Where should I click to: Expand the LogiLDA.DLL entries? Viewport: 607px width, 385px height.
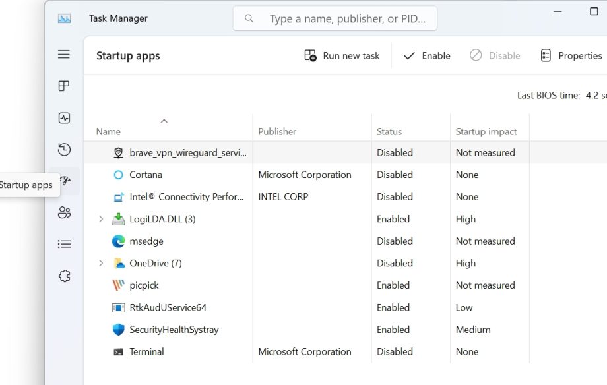[x=100, y=218]
